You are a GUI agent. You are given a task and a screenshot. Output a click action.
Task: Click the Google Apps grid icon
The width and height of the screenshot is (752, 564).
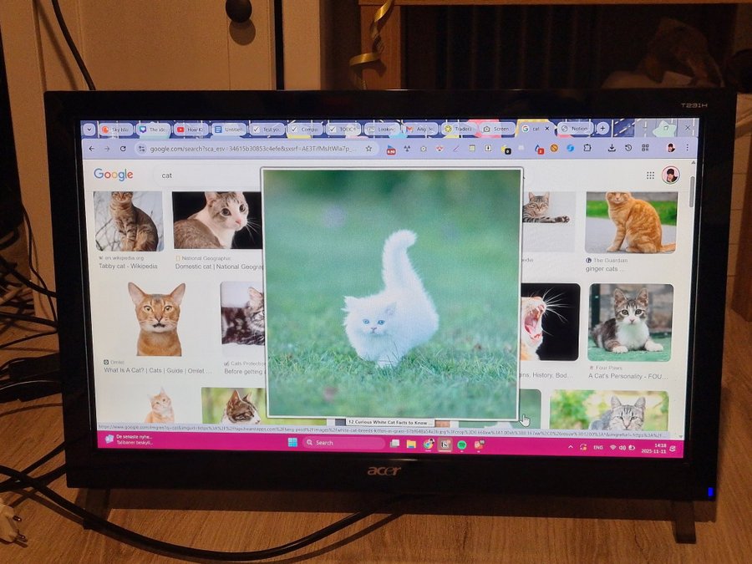click(648, 174)
